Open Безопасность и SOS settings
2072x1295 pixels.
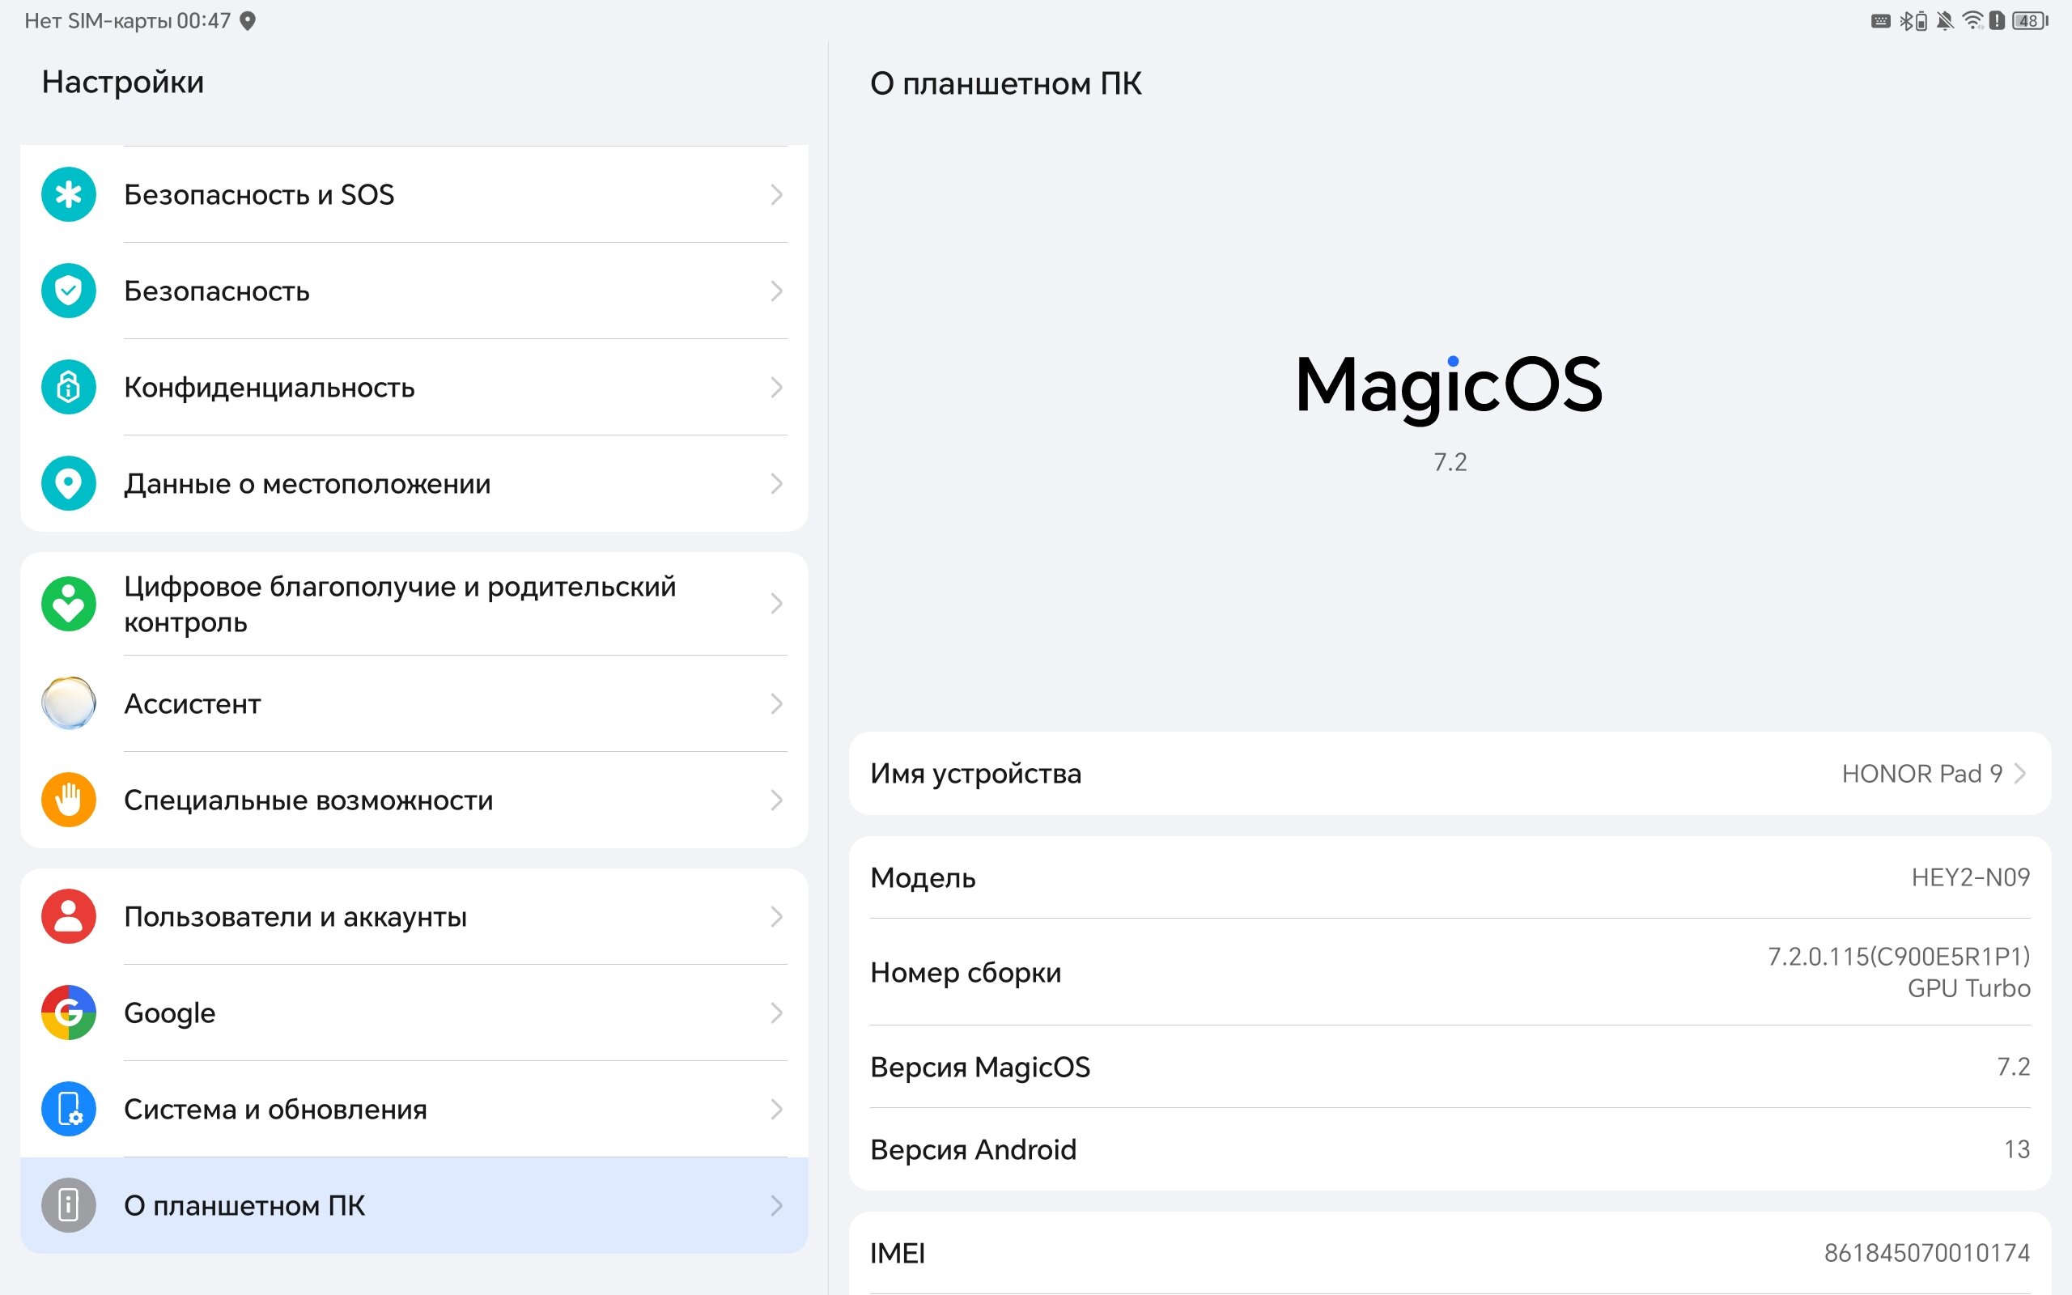click(414, 194)
